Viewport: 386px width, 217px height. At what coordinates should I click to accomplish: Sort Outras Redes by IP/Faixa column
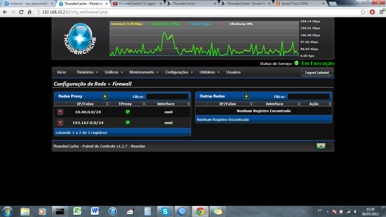[230, 104]
